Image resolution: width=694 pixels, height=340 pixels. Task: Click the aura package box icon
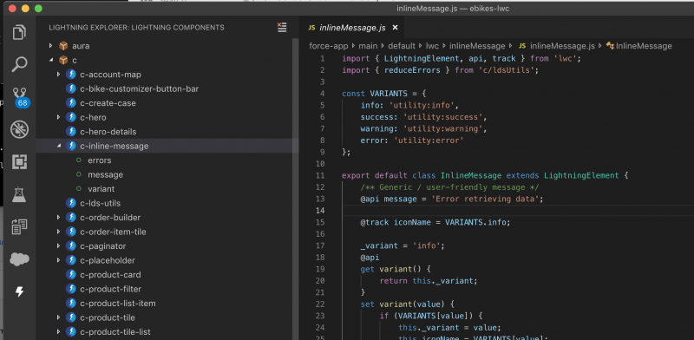[x=63, y=46]
